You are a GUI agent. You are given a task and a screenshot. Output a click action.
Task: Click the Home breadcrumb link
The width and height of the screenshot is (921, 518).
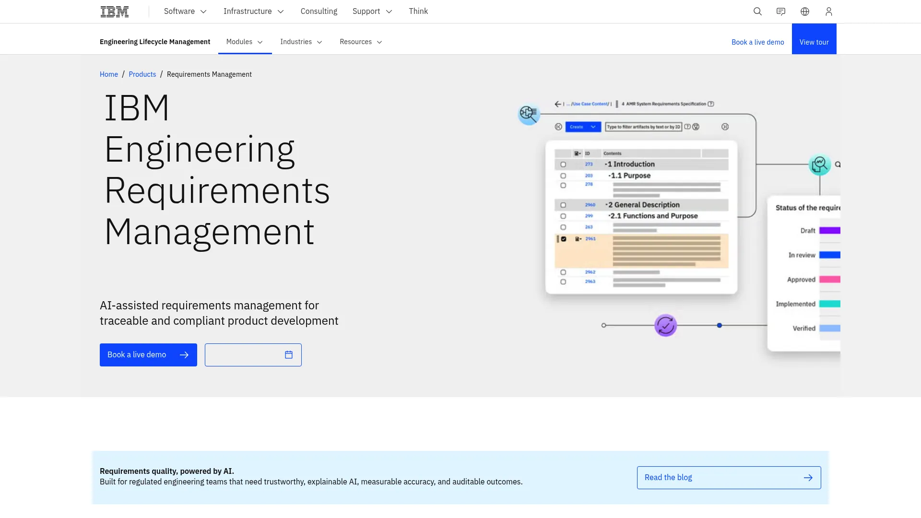click(109, 74)
